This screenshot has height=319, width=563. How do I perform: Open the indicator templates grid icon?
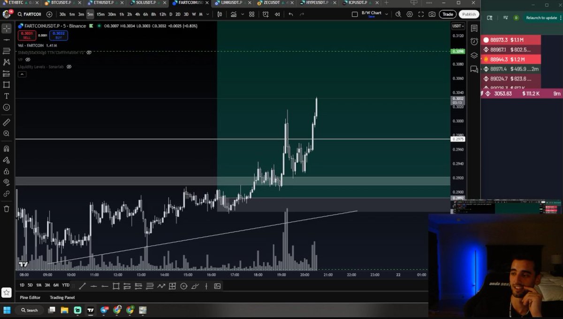click(x=252, y=15)
